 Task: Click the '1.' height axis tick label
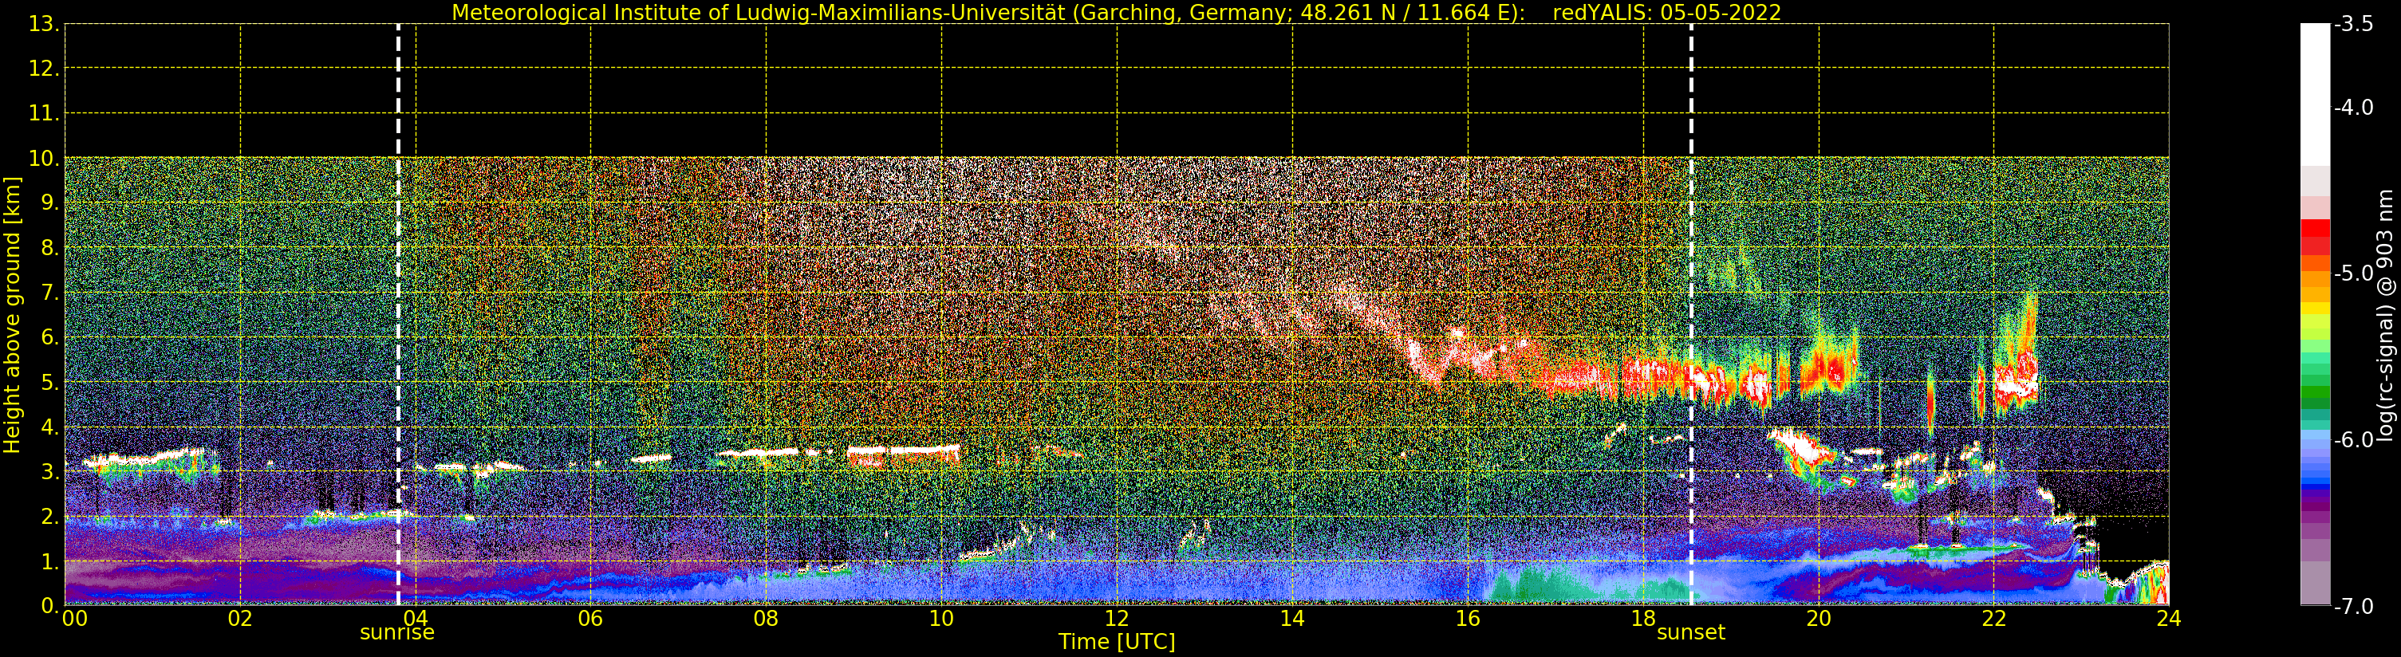pyautogui.click(x=50, y=562)
